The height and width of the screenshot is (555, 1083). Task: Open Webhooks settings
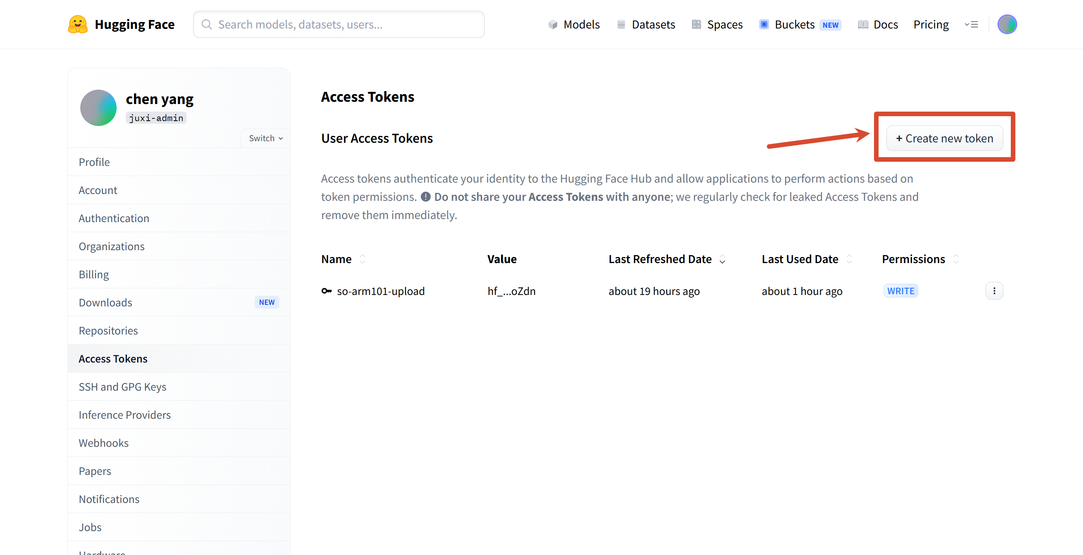[179, 443]
